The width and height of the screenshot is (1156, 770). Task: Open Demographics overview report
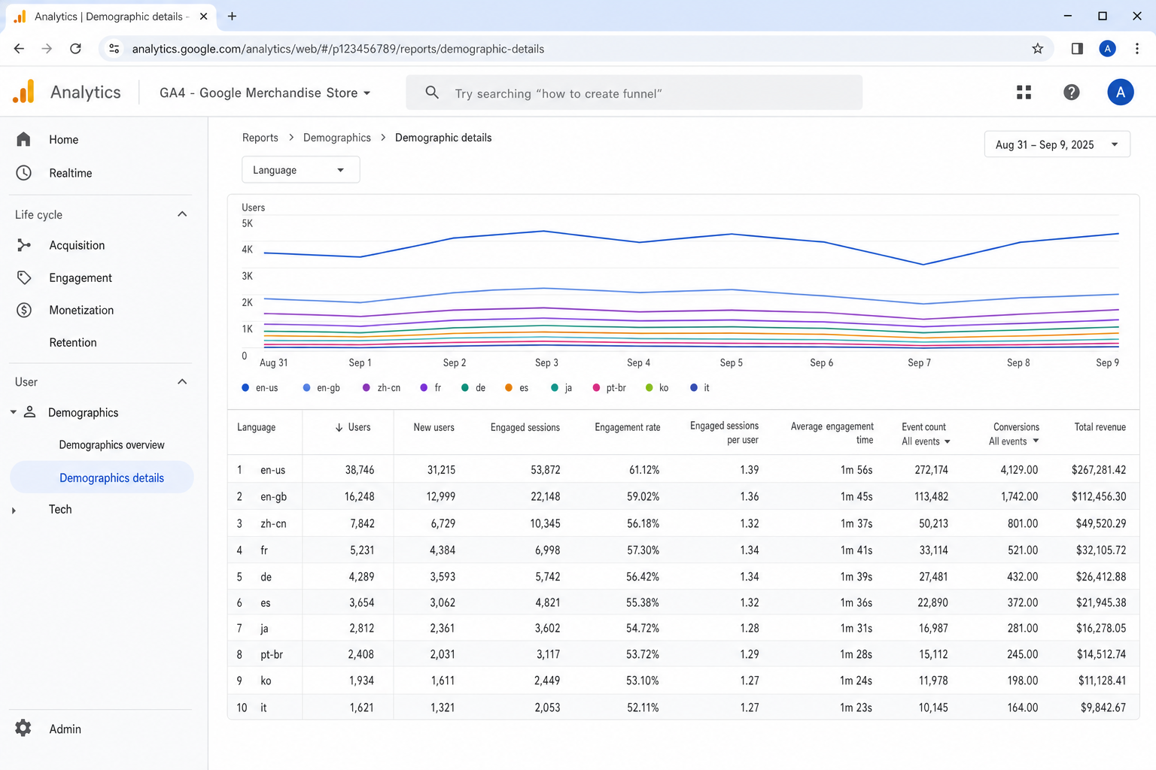click(111, 444)
